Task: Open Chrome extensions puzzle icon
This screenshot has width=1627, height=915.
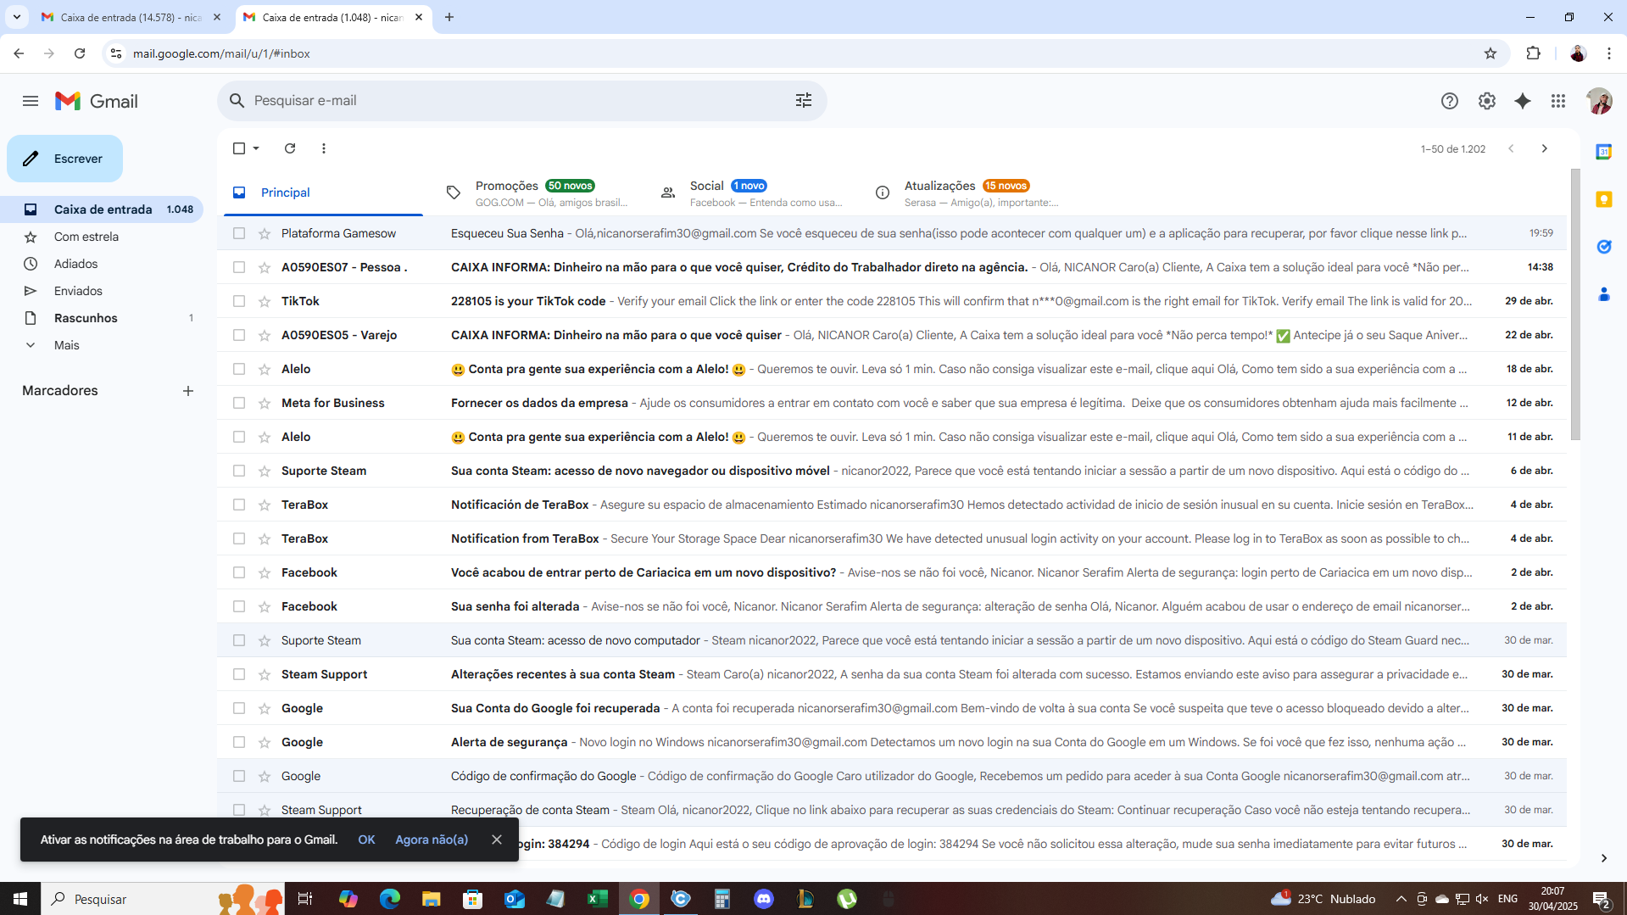Action: [1533, 53]
